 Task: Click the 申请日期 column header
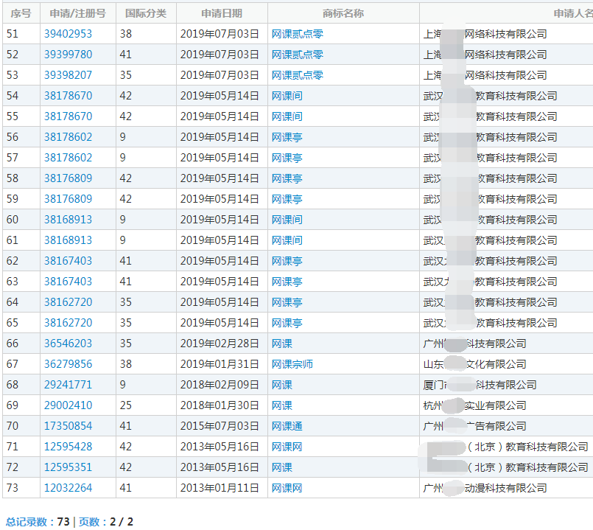coord(220,12)
